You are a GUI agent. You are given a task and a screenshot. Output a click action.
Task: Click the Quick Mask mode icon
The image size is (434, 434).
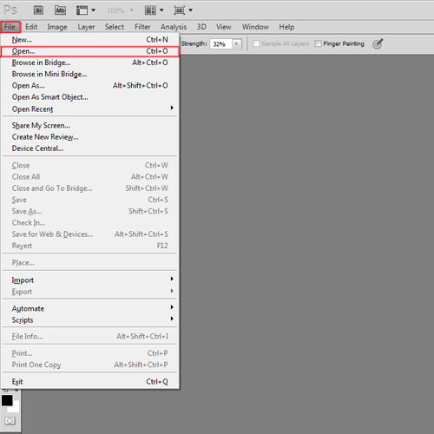(x=10, y=421)
